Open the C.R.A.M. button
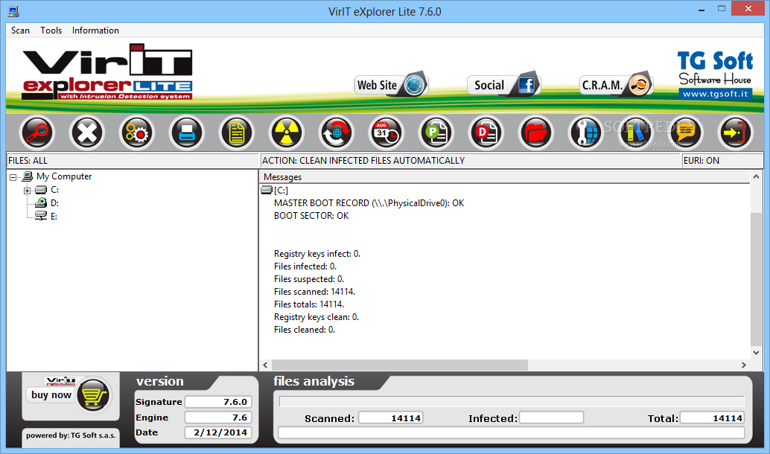The height and width of the screenshot is (454, 770). (x=617, y=85)
